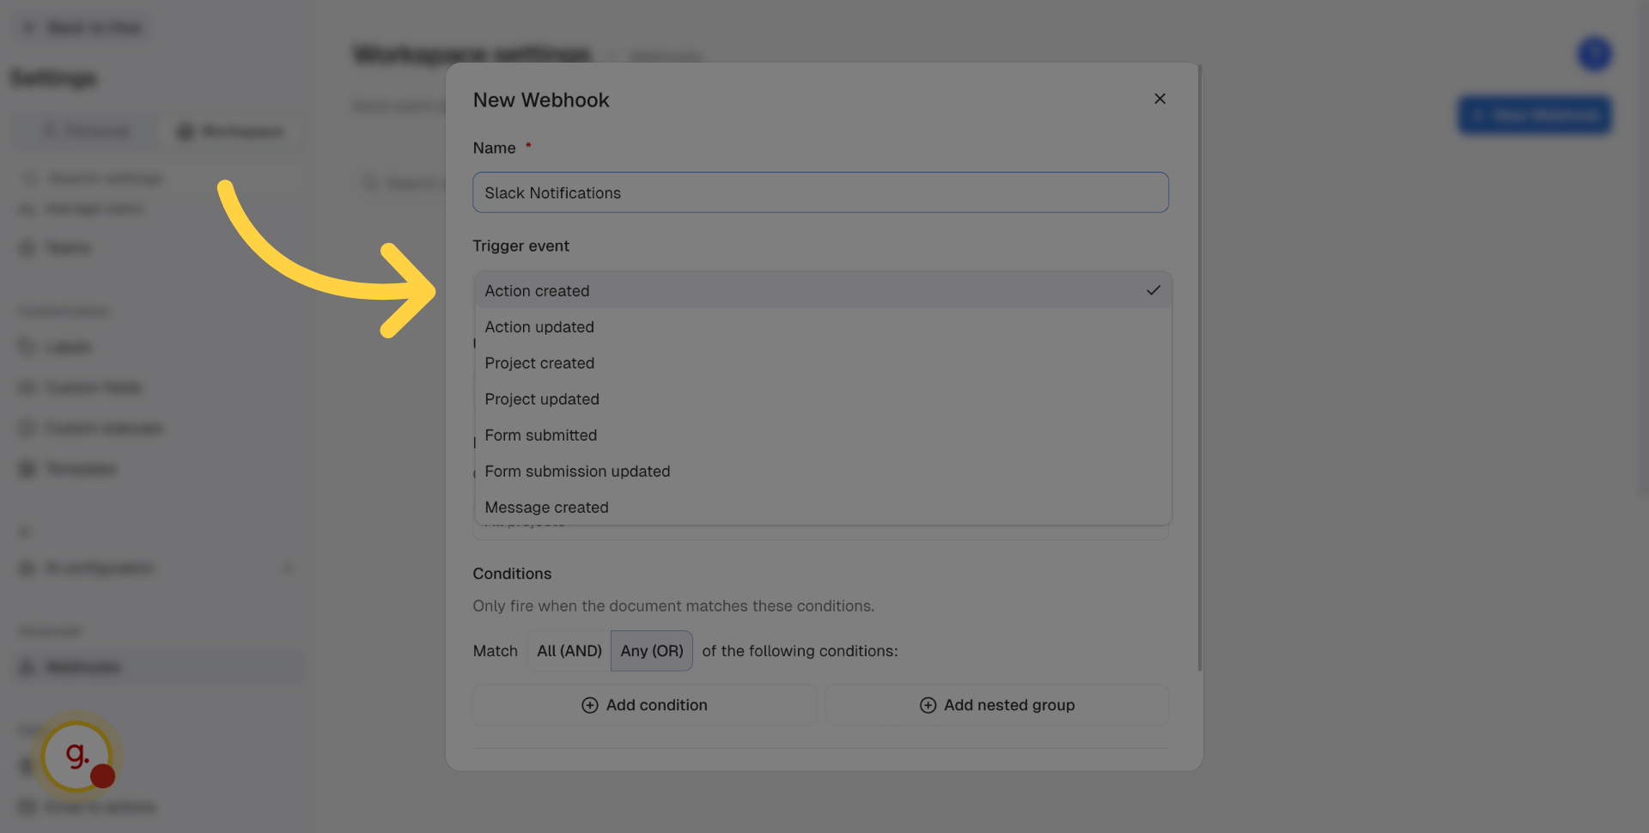Pick Project created option
The width and height of the screenshot is (1649, 833).
point(823,362)
